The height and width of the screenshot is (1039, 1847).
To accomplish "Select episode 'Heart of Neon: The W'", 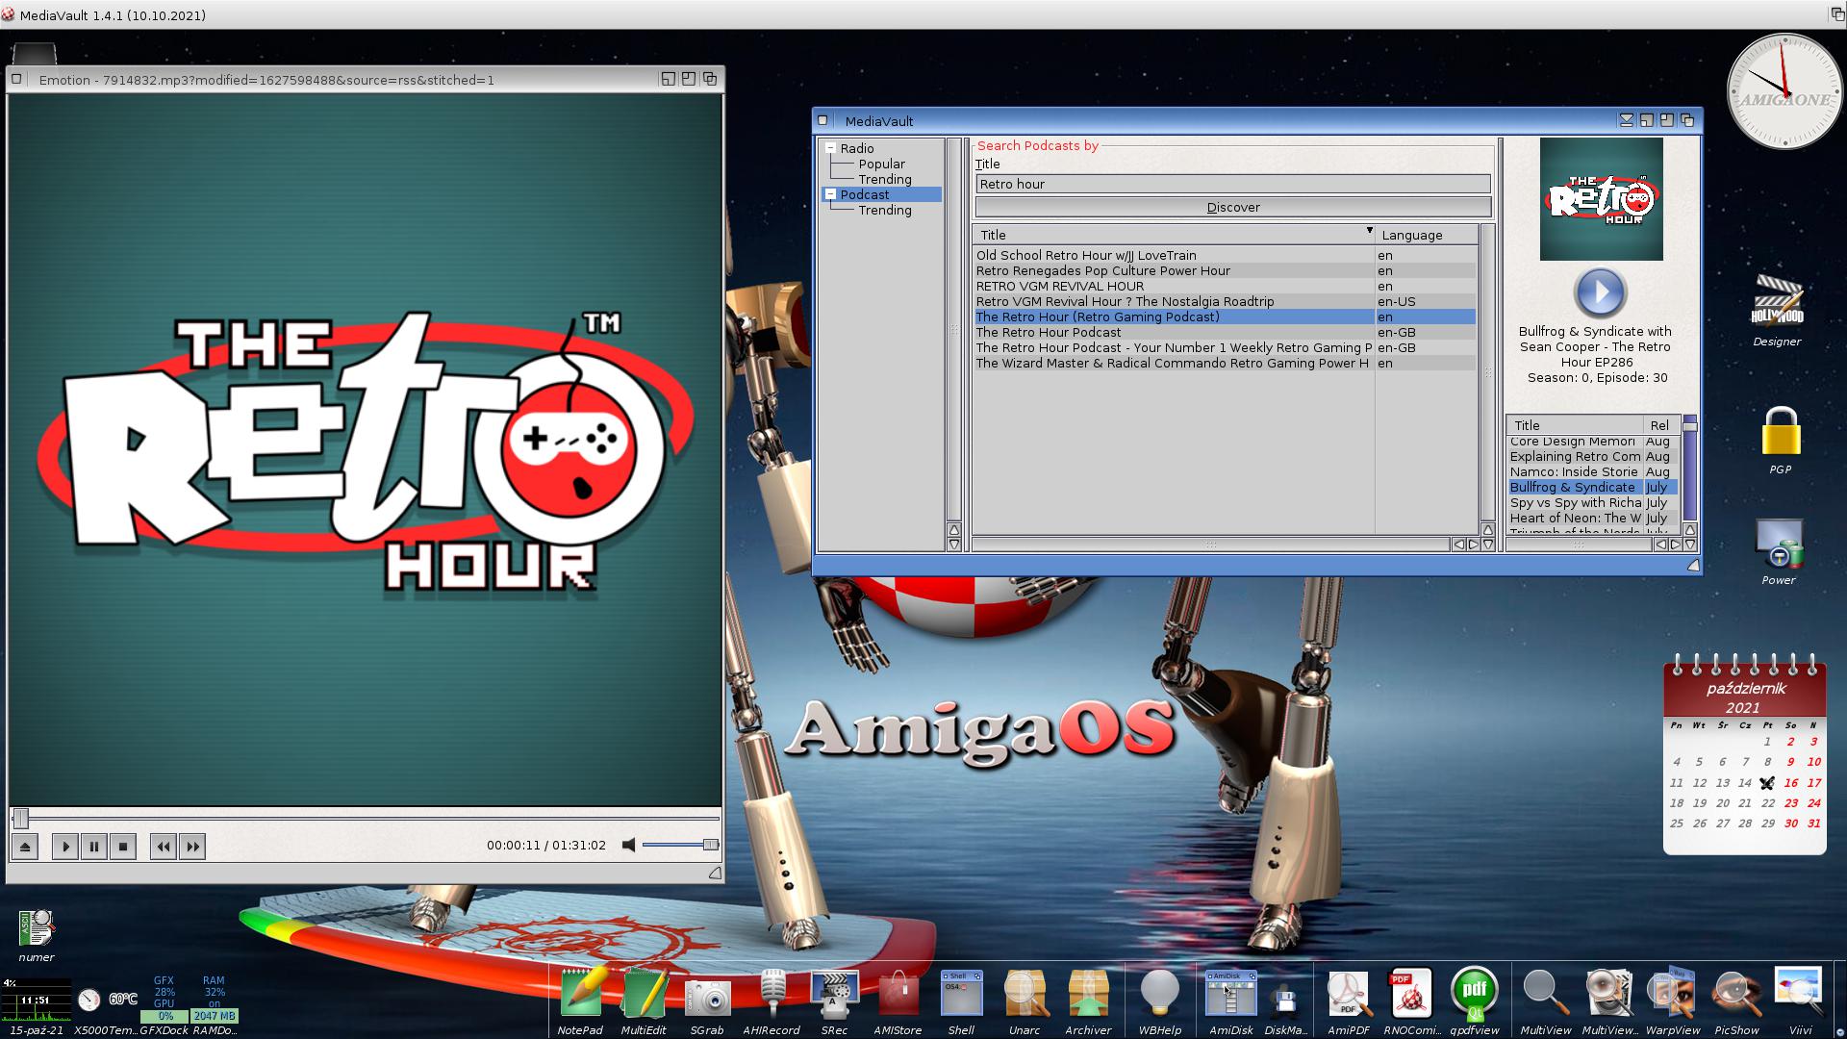I will 1593,518.
